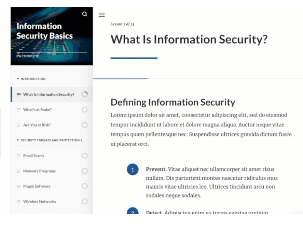Click the numbered step 1 circle

(133, 169)
